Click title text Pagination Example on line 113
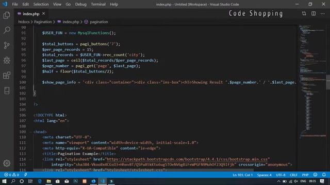The height and width of the screenshot is (185, 330). tap(78, 154)
